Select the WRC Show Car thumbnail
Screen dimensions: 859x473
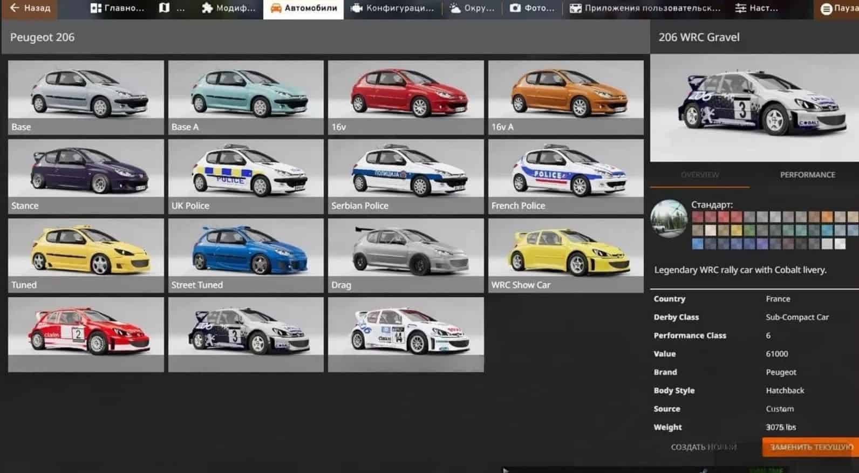pyautogui.click(x=565, y=255)
